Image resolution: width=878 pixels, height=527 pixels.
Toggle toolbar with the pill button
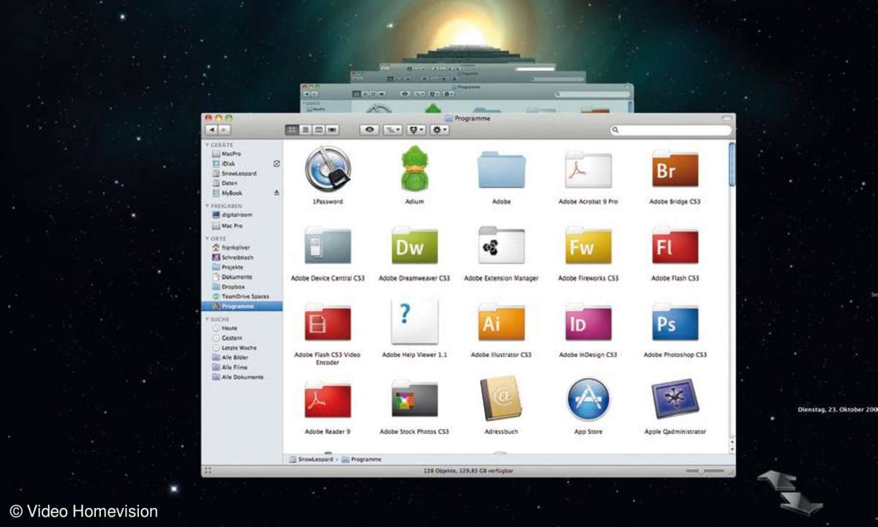coord(727,118)
